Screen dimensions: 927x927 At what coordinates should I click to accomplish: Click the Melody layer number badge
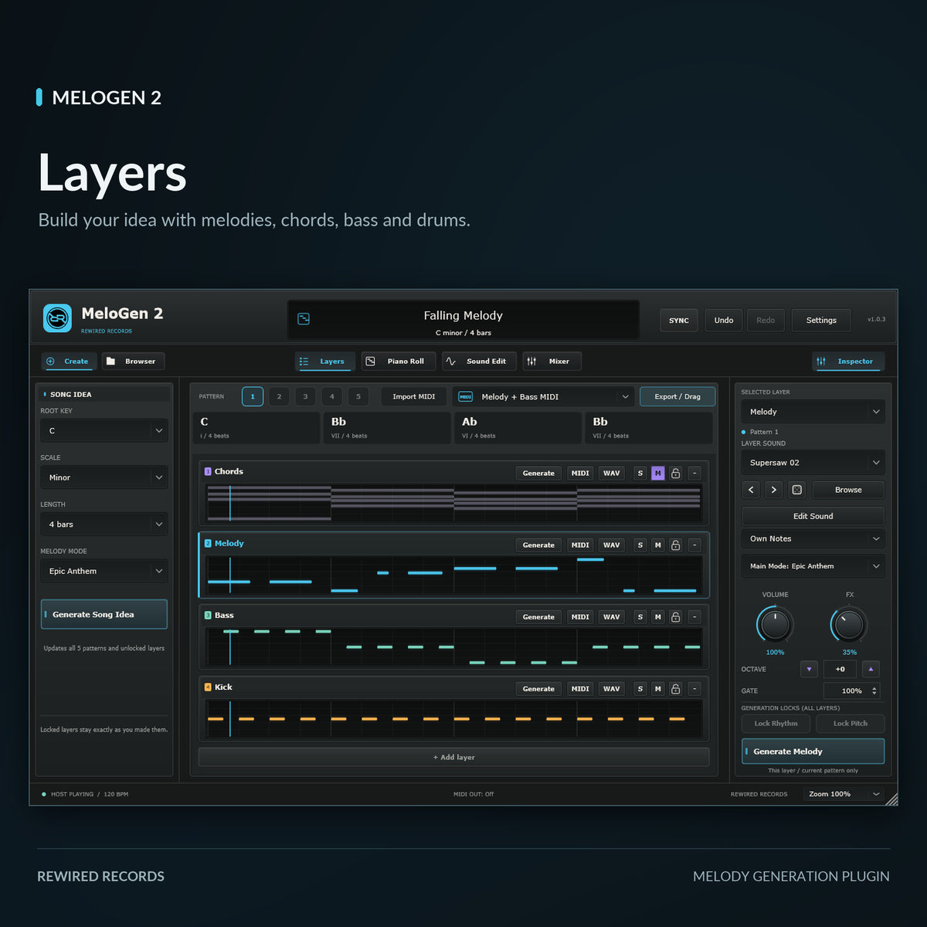click(x=208, y=543)
